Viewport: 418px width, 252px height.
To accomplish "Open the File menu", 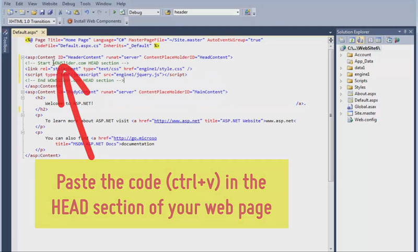I will tap(7, 4).
